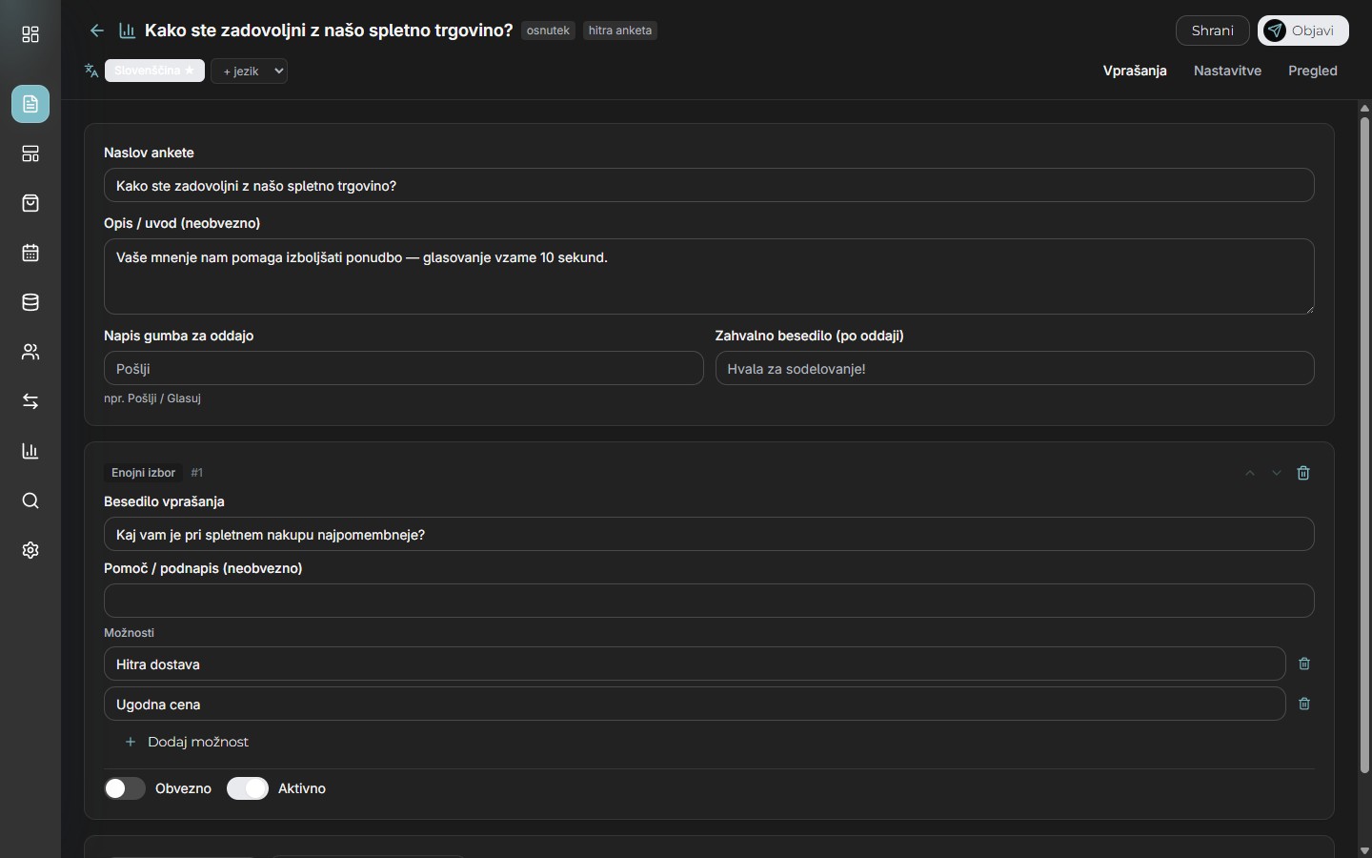Image resolution: width=1372 pixels, height=858 pixels.
Task: Open the layout blocks icon in sidebar
Action: click(30, 153)
